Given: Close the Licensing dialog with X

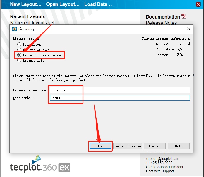Looking at the screenshot, I should tap(188, 29).
